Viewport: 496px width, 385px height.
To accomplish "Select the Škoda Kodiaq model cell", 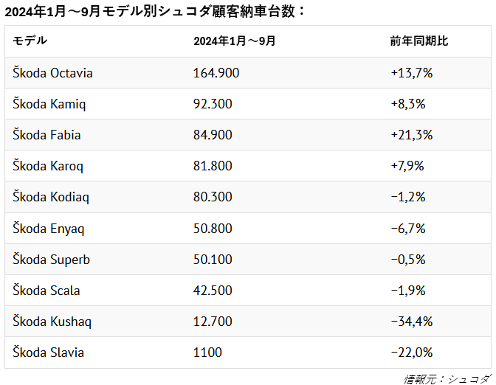I will (51, 197).
